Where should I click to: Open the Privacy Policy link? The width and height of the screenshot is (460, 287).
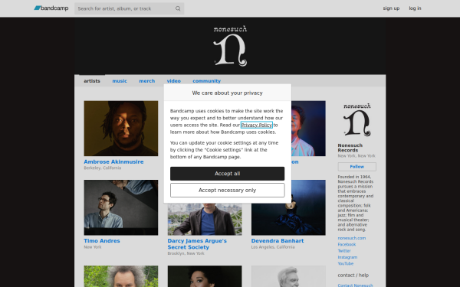tap(256, 125)
